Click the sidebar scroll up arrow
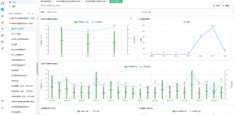 (x=37, y=18)
